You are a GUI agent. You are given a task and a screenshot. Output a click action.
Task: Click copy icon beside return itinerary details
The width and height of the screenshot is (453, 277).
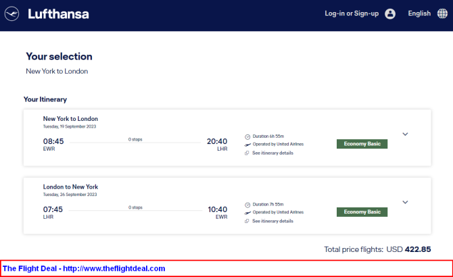coord(247,221)
